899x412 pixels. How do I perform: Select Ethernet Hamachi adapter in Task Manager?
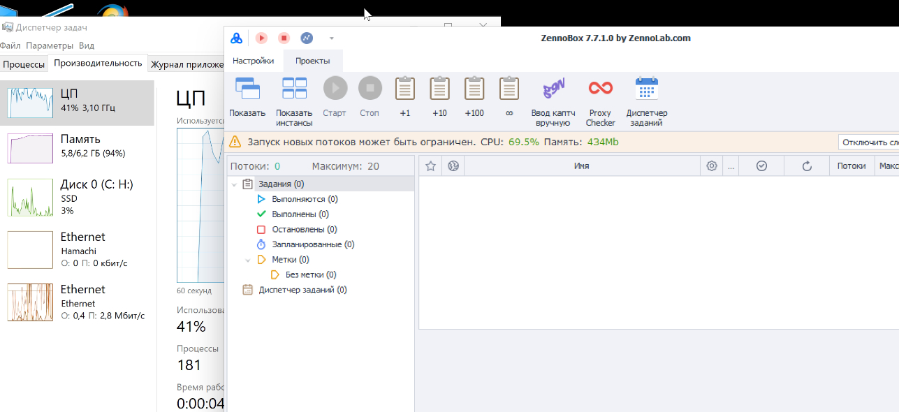(77, 249)
